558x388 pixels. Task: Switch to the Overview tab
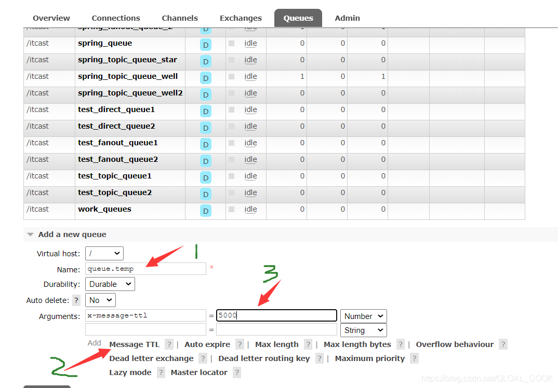(51, 18)
